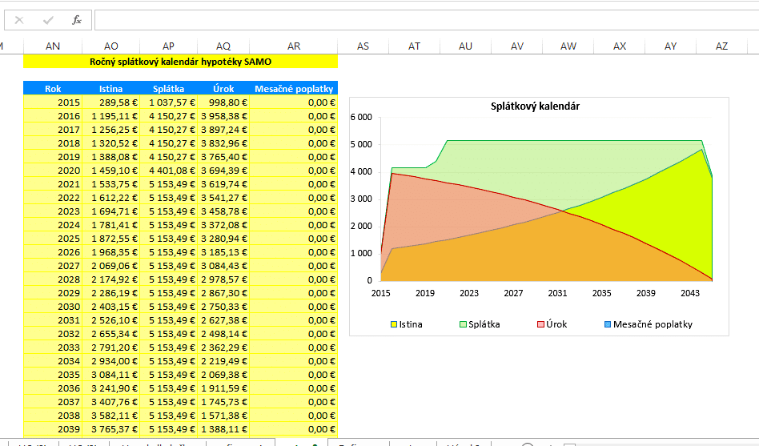Select the cell with value 289,58 €
Screen dimensions: 759x446
pos(110,102)
